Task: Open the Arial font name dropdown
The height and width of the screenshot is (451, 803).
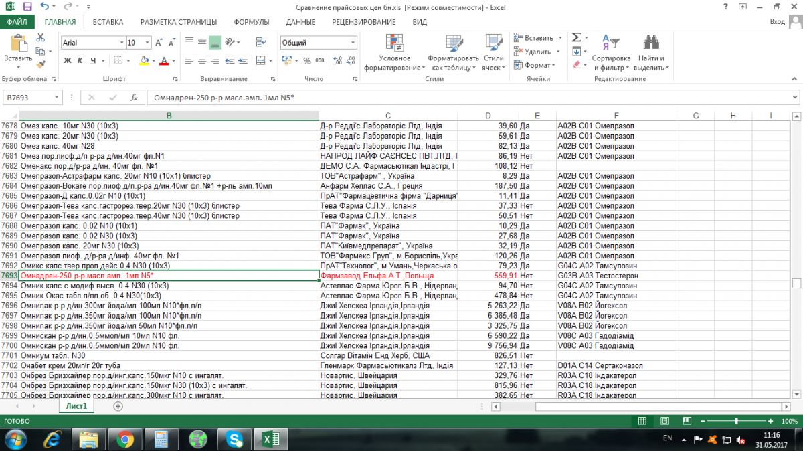Action: [120, 43]
